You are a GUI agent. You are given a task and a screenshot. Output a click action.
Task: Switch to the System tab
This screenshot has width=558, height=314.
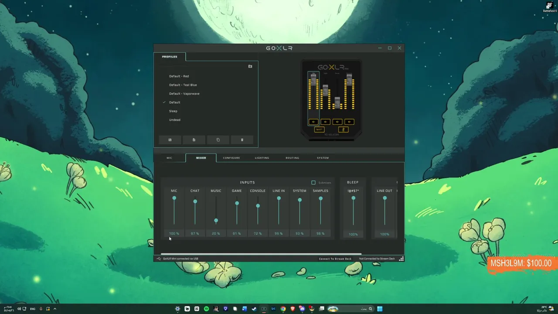point(323,158)
